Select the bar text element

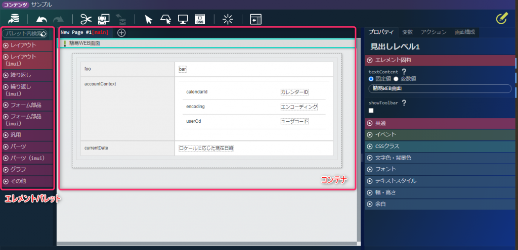tap(183, 69)
